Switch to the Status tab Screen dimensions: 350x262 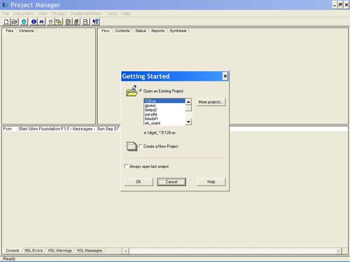click(140, 31)
